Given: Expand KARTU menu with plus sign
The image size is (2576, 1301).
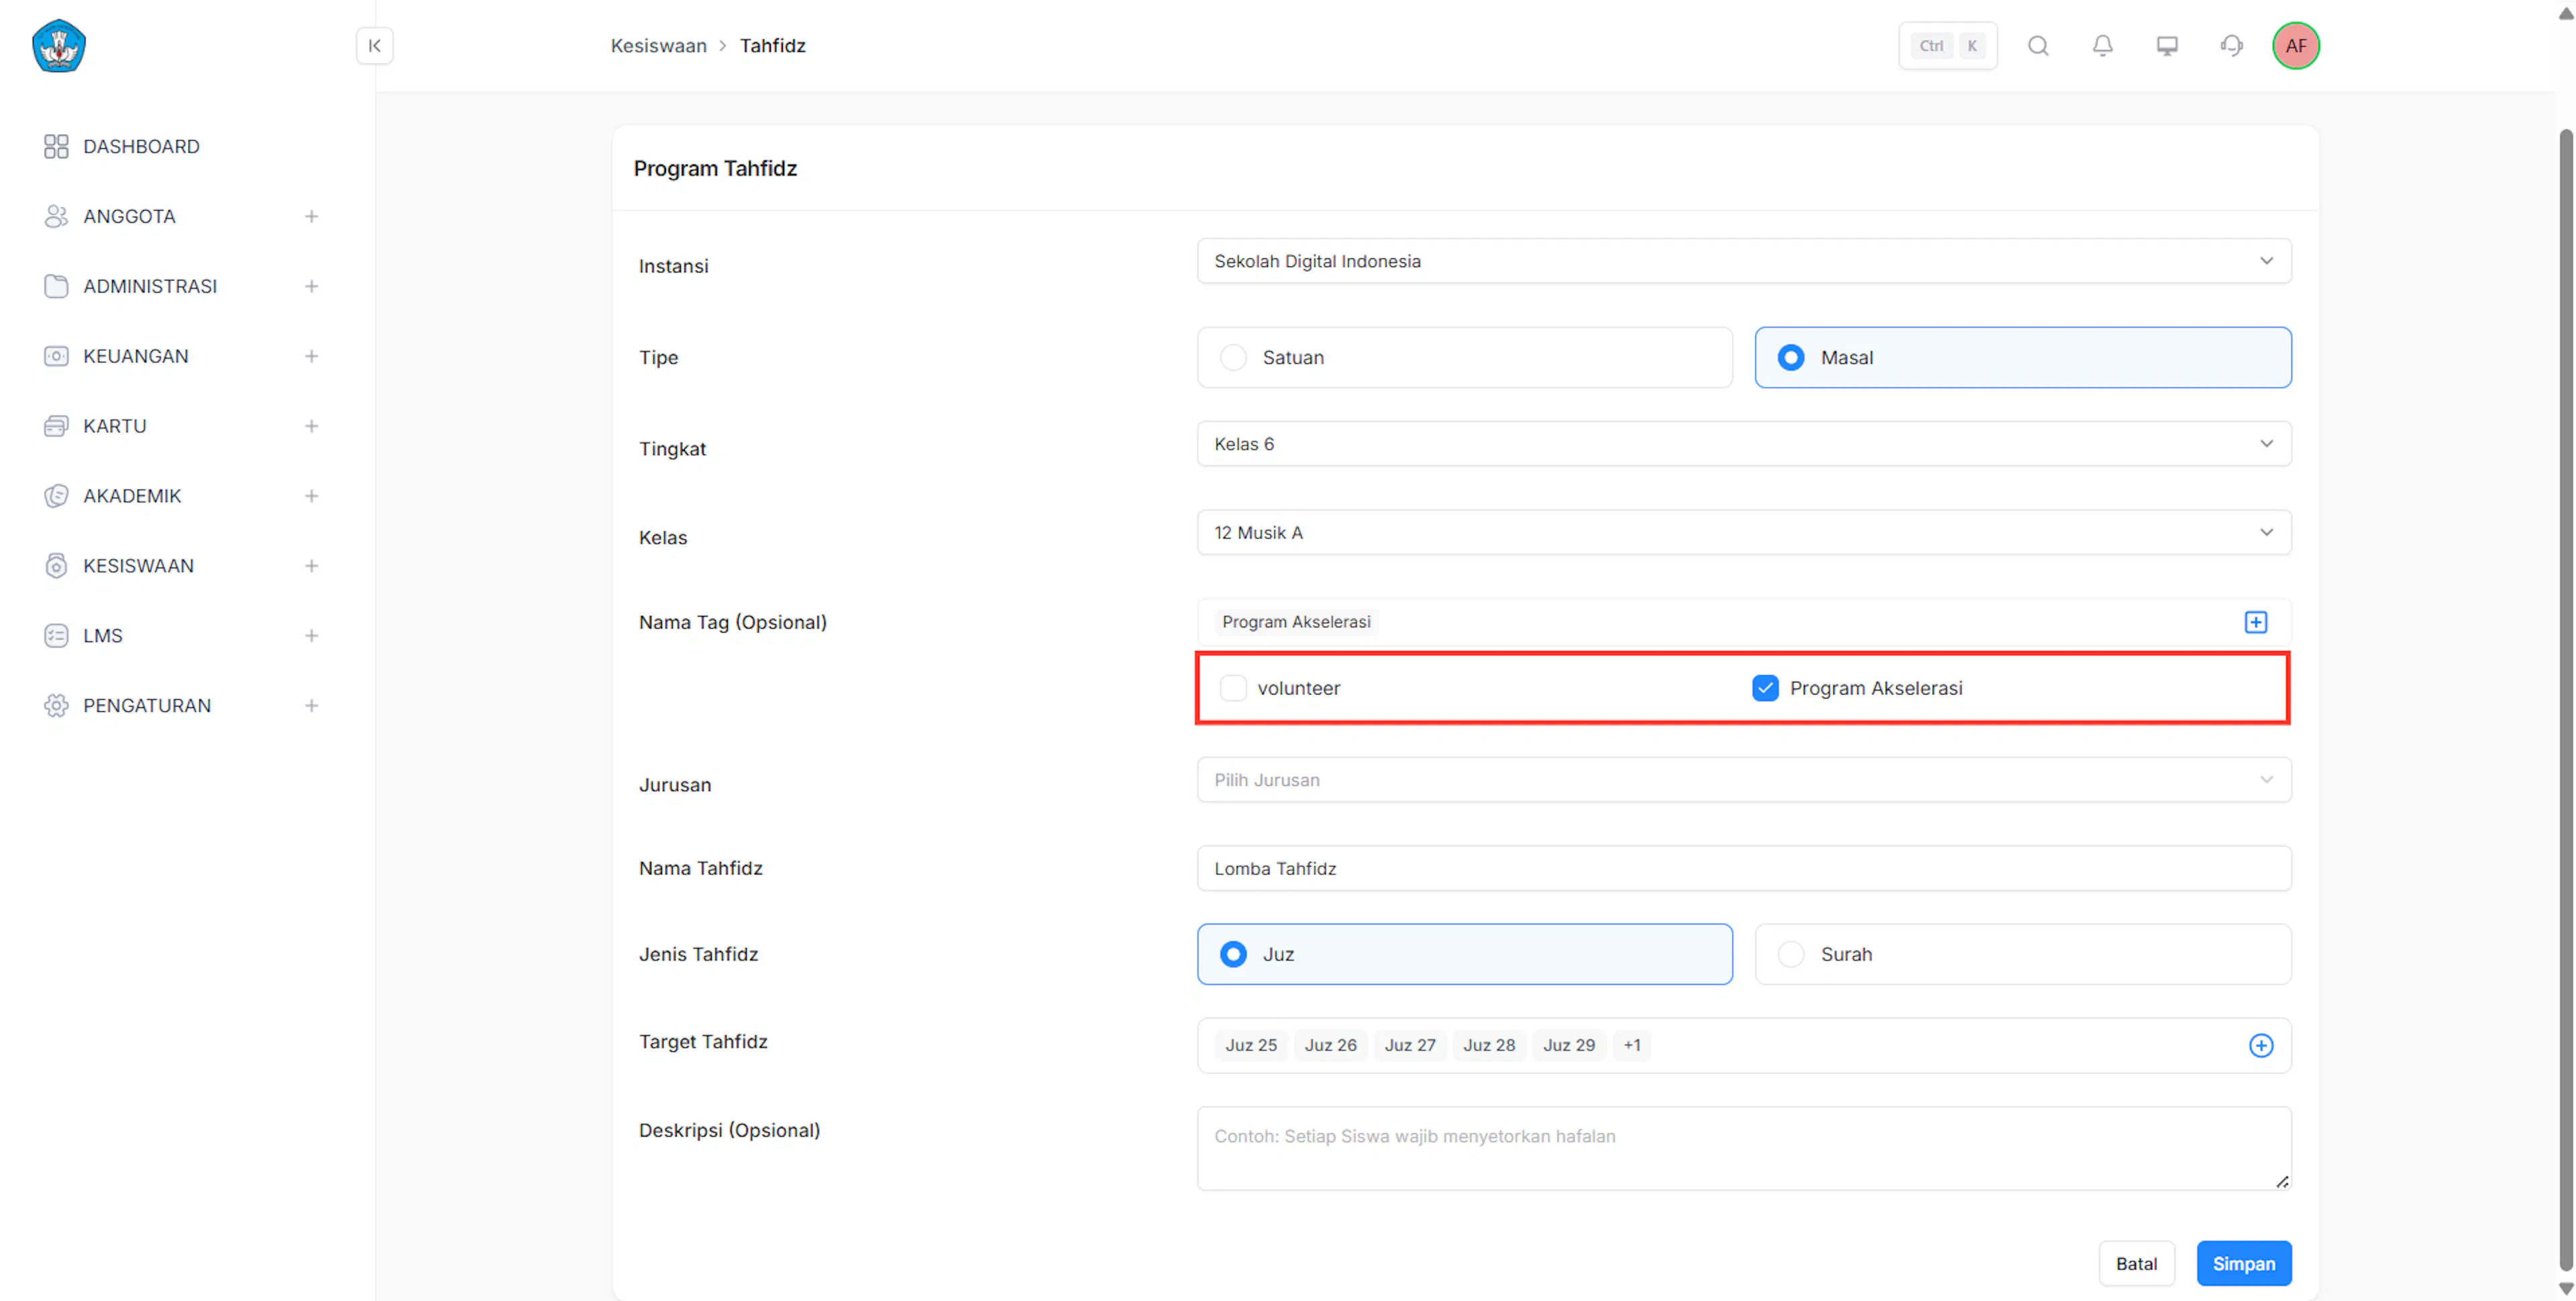Looking at the screenshot, I should click(311, 427).
